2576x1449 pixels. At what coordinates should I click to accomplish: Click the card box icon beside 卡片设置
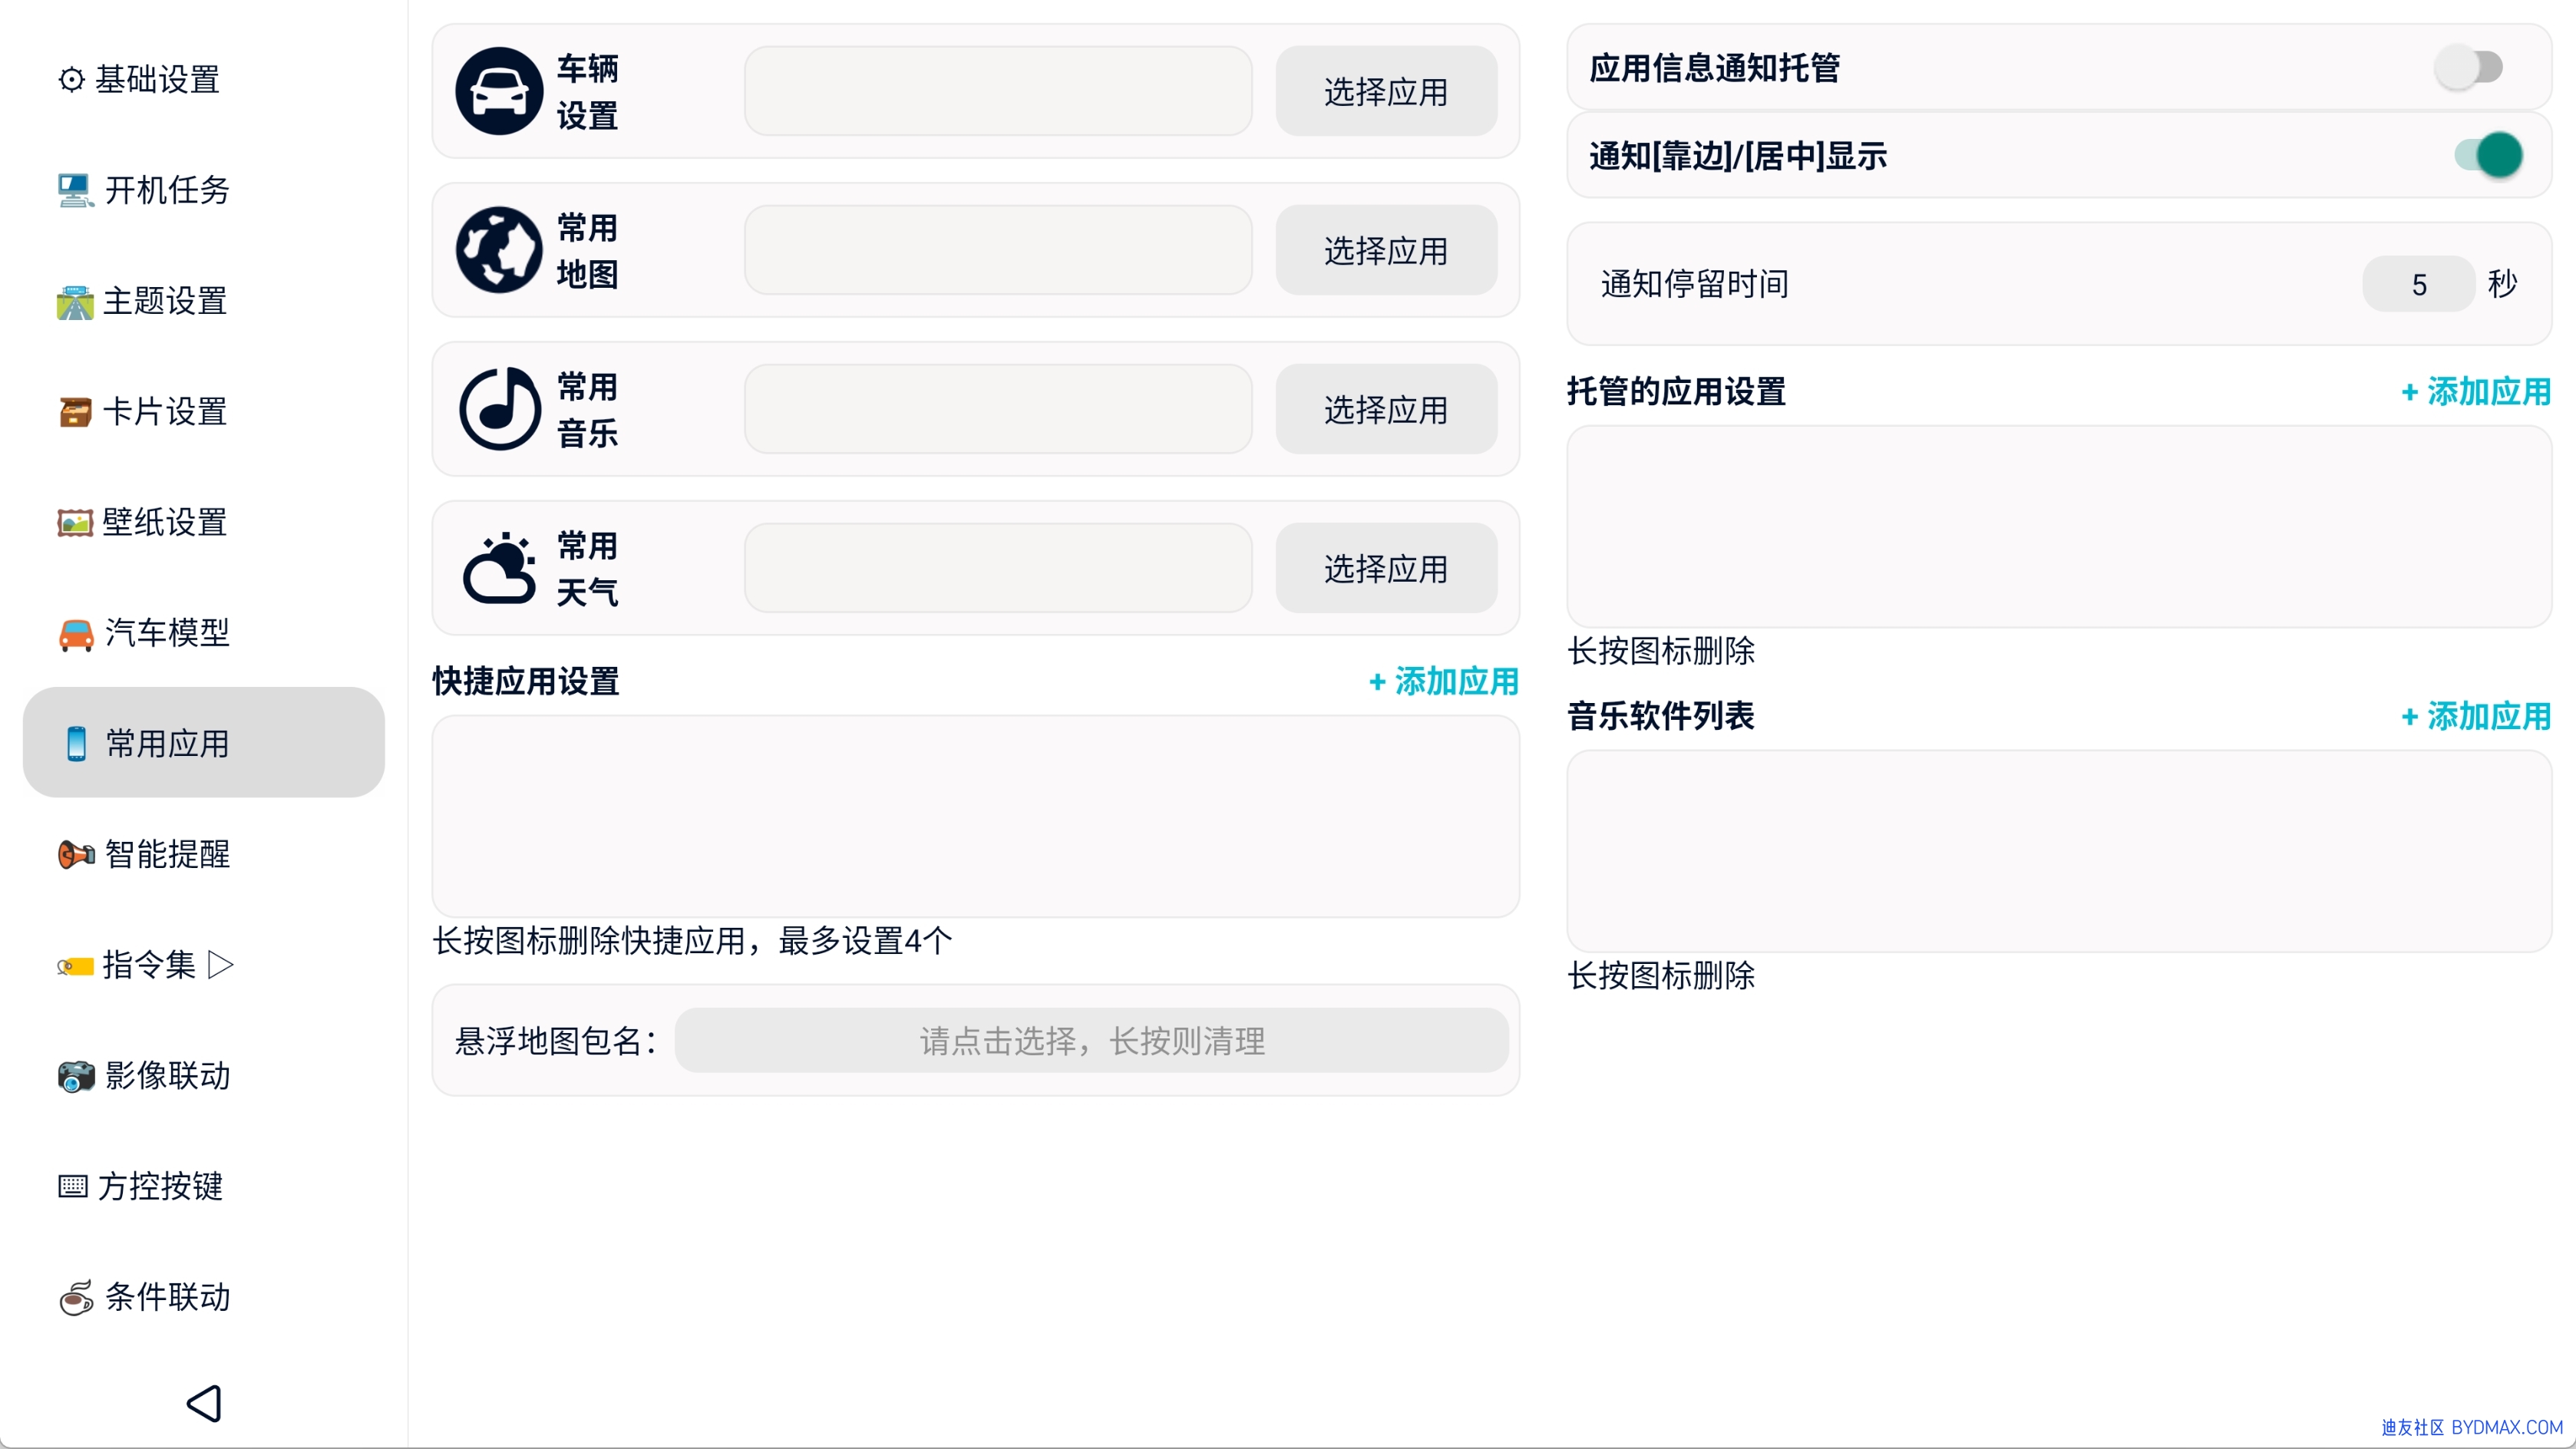tap(75, 412)
